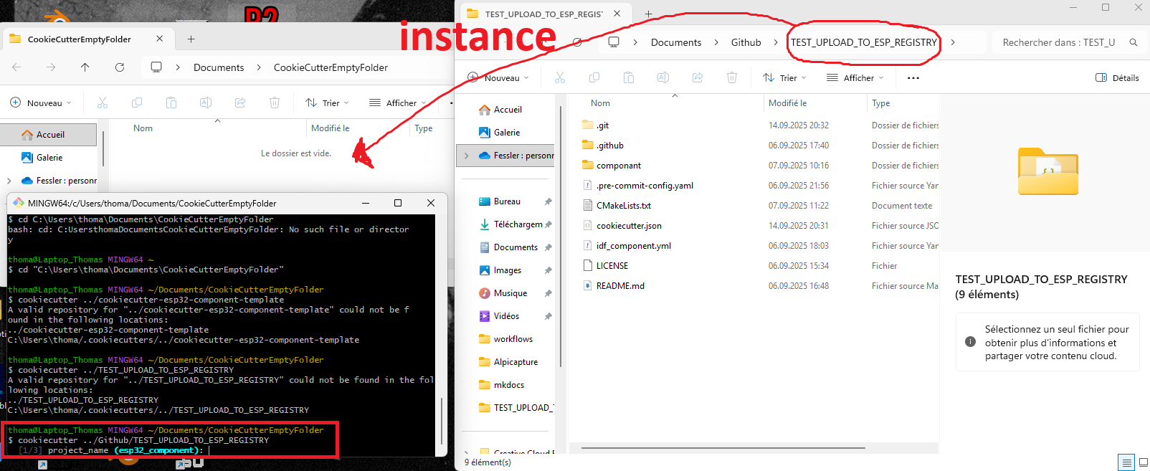Click Paste icon in CookieCutterEmptyFolder toolbar

tap(171, 103)
